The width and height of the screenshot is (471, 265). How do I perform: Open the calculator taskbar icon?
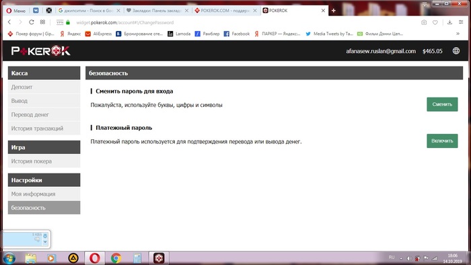[x=137, y=258]
